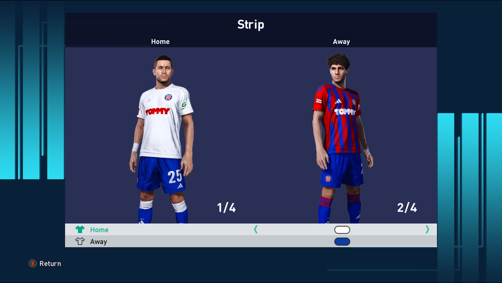Click the Home column header
Image resolution: width=502 pixels, height=283 pixels.
(160, 42)
